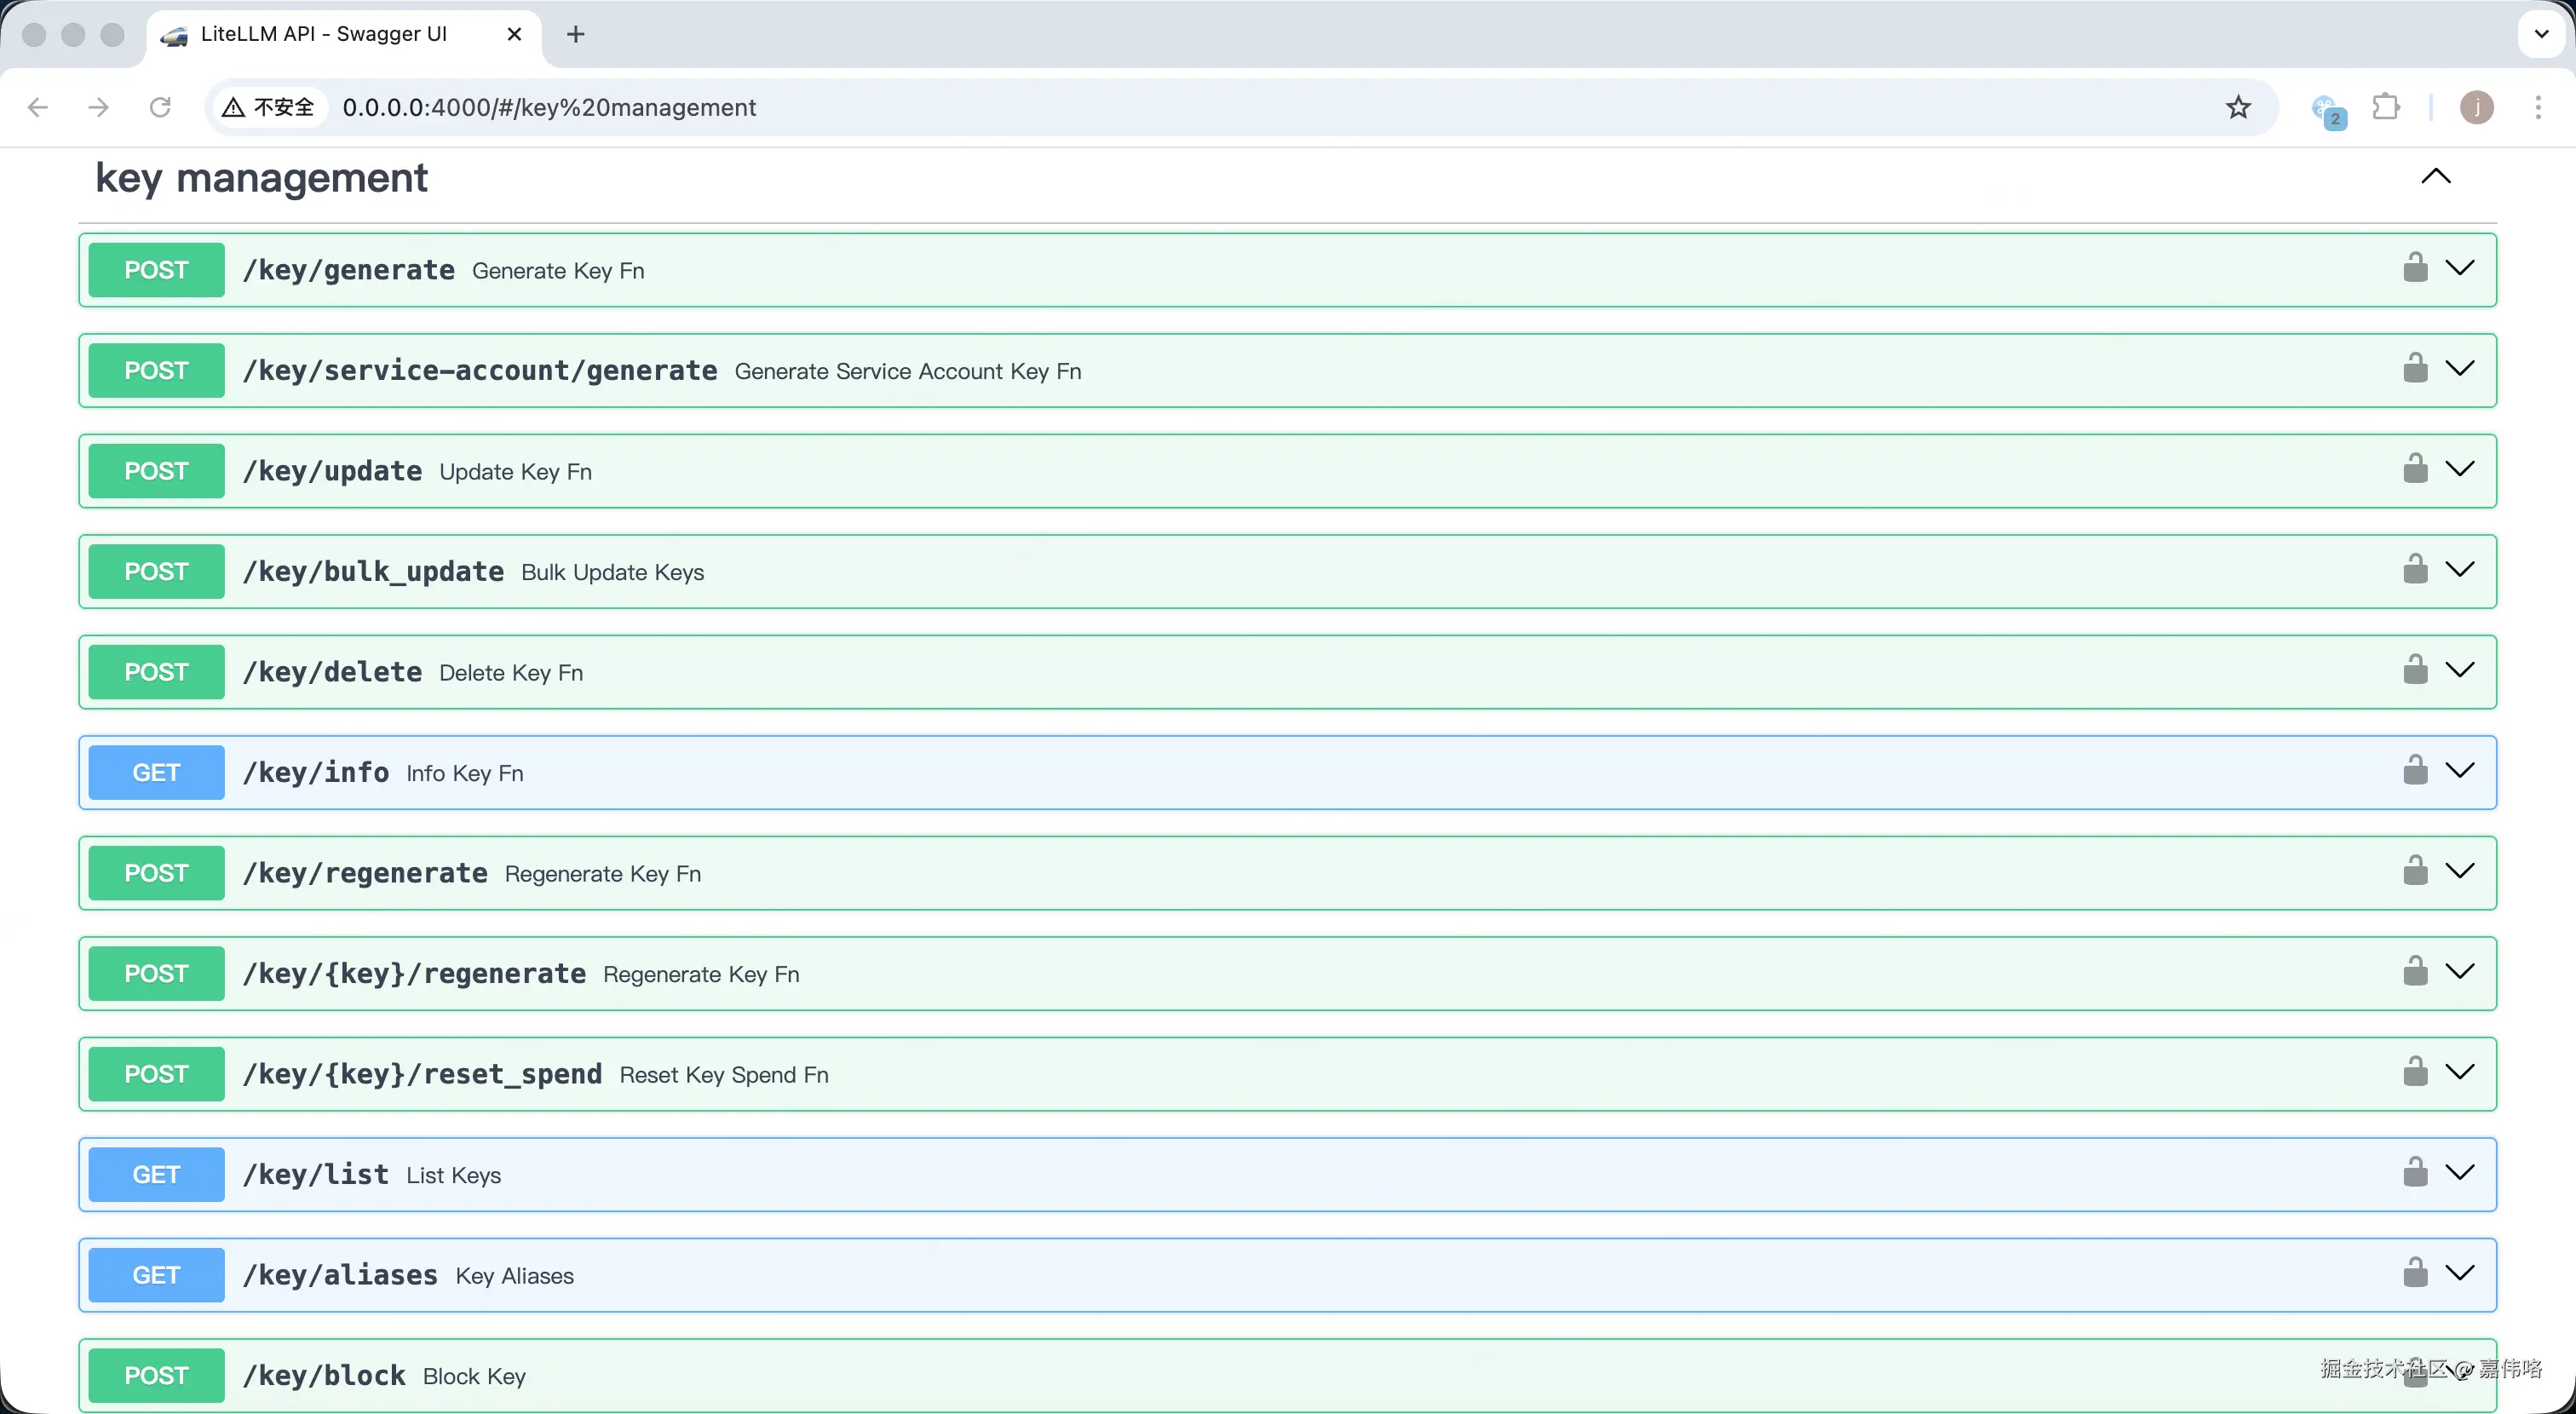2576x1414 pixels.
Task: Select the LiteLLM API - Swagger UI tab
Action: click(x=323, y=34)
